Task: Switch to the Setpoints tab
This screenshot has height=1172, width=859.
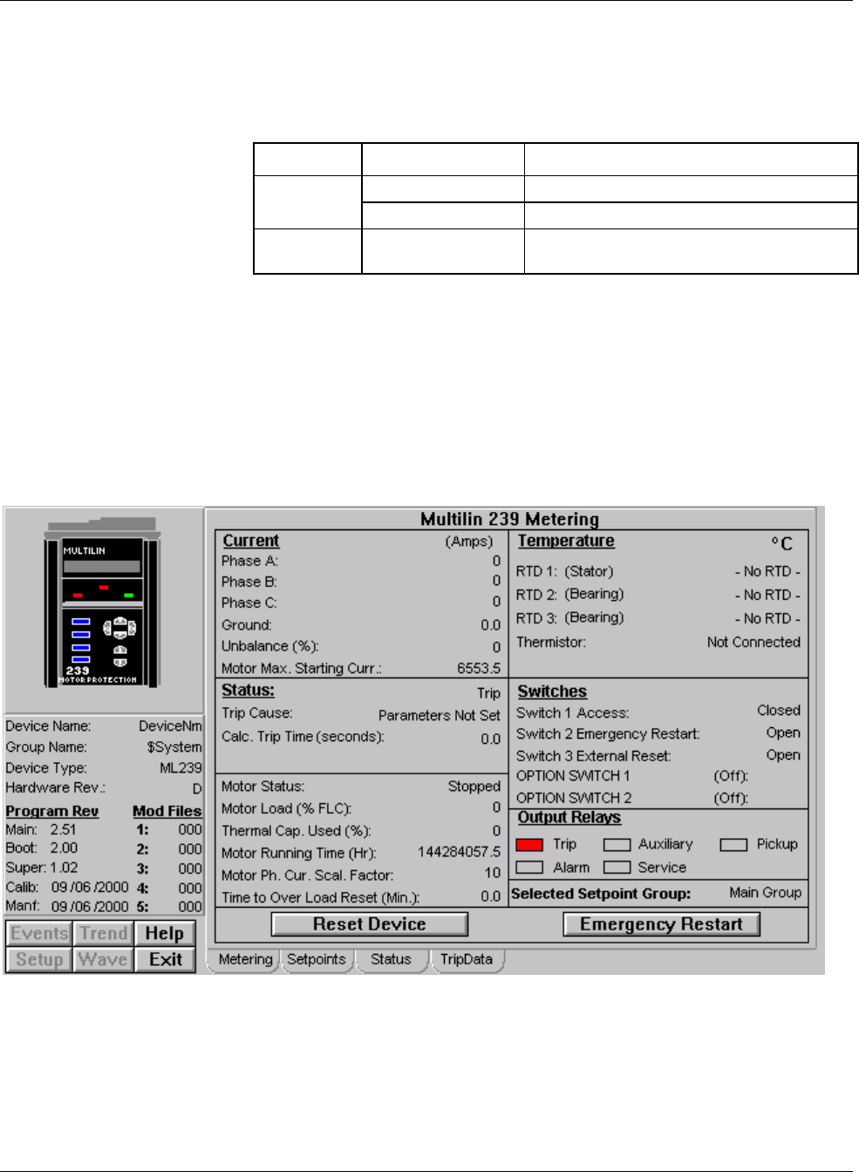Action: click(x=317, y=959)
